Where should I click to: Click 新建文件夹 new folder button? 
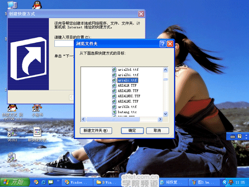tap(96, 131)
